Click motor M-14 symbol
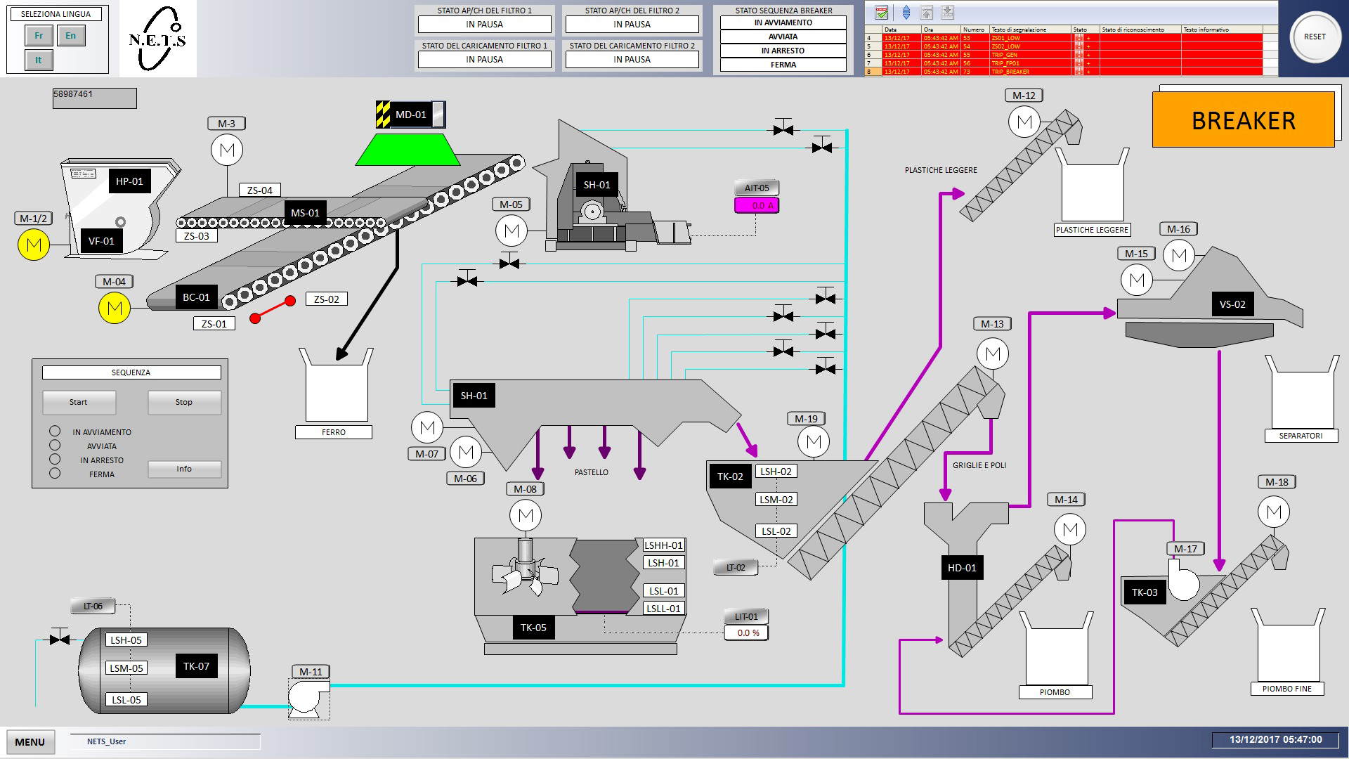The width and height of the screenshot is (1349, 759). click(1070, 529)
